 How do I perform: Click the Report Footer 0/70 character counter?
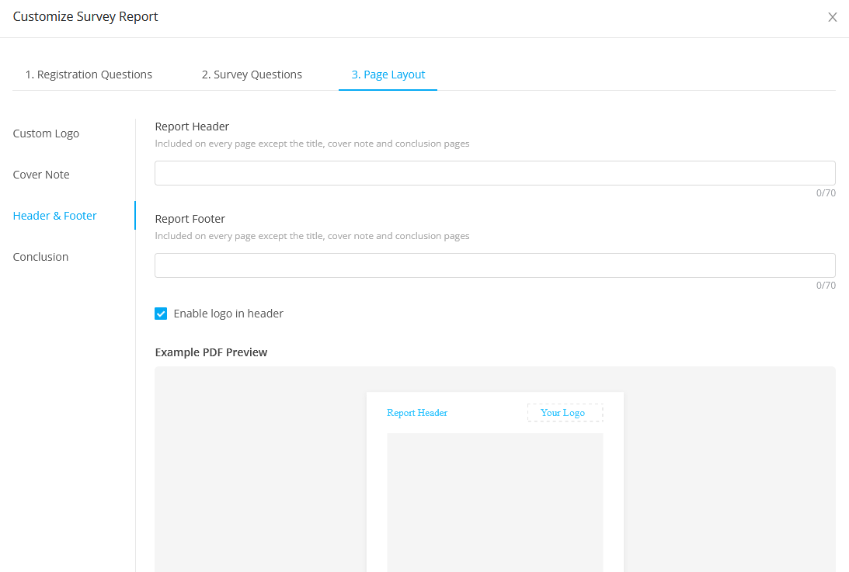826,286
